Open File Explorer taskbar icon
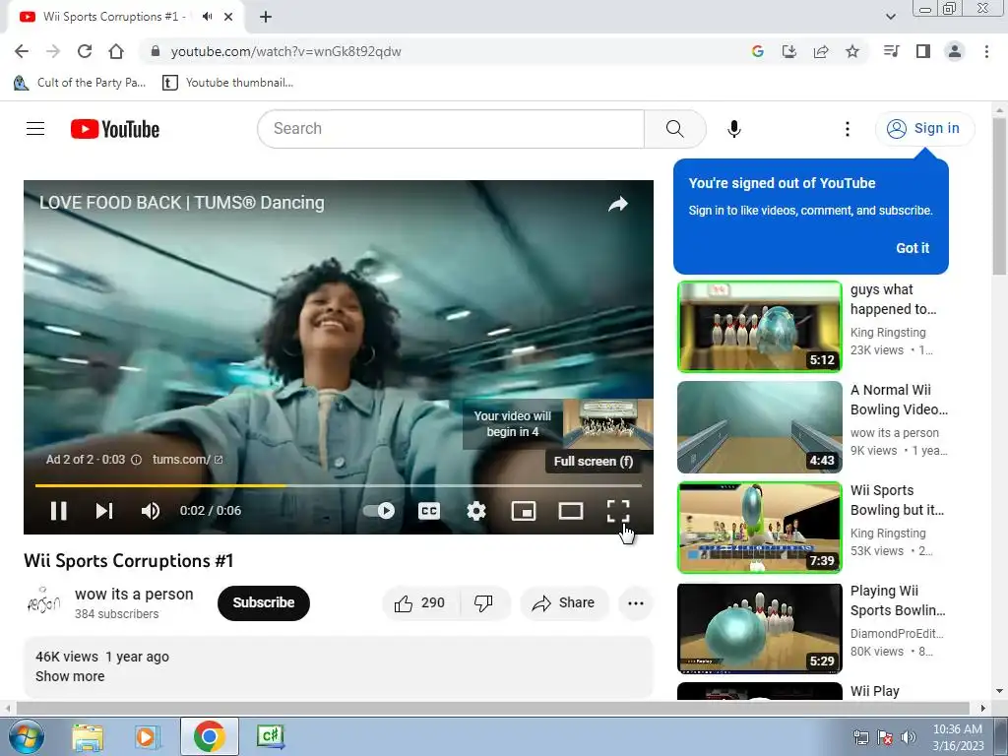 (87, 736)
